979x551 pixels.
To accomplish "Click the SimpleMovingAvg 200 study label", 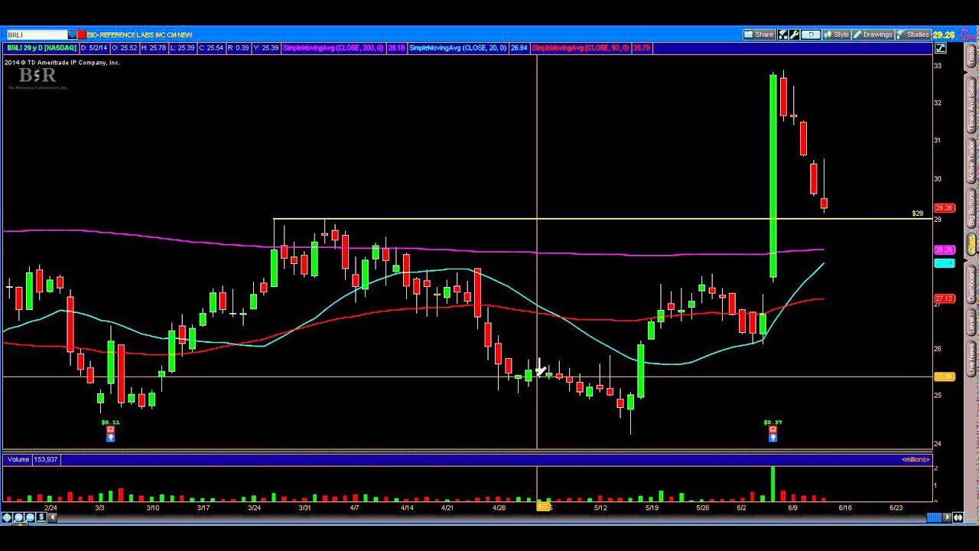I will (333, 48).
